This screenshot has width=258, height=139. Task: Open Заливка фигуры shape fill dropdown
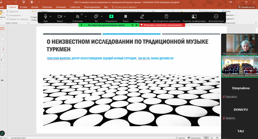(209, 11)
